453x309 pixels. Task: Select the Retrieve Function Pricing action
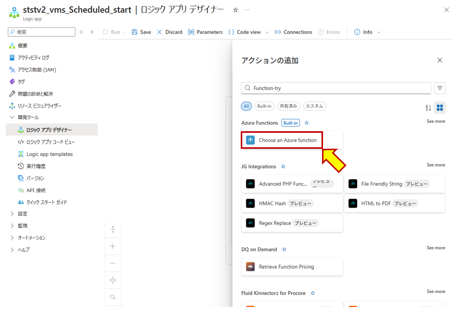292,267
